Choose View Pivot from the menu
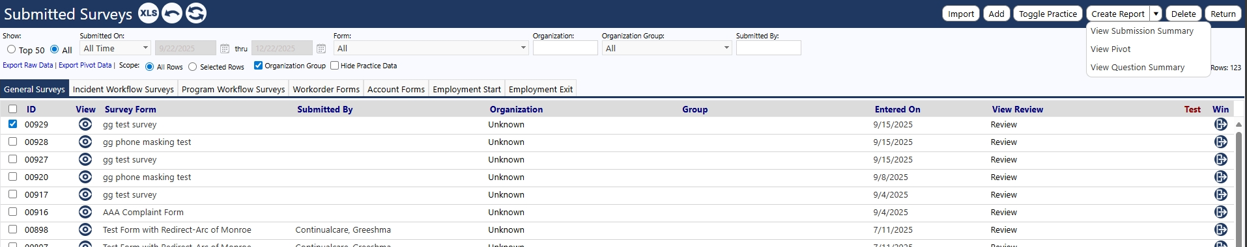This screenshot has height=247, width=1247. click(1110, 49)
